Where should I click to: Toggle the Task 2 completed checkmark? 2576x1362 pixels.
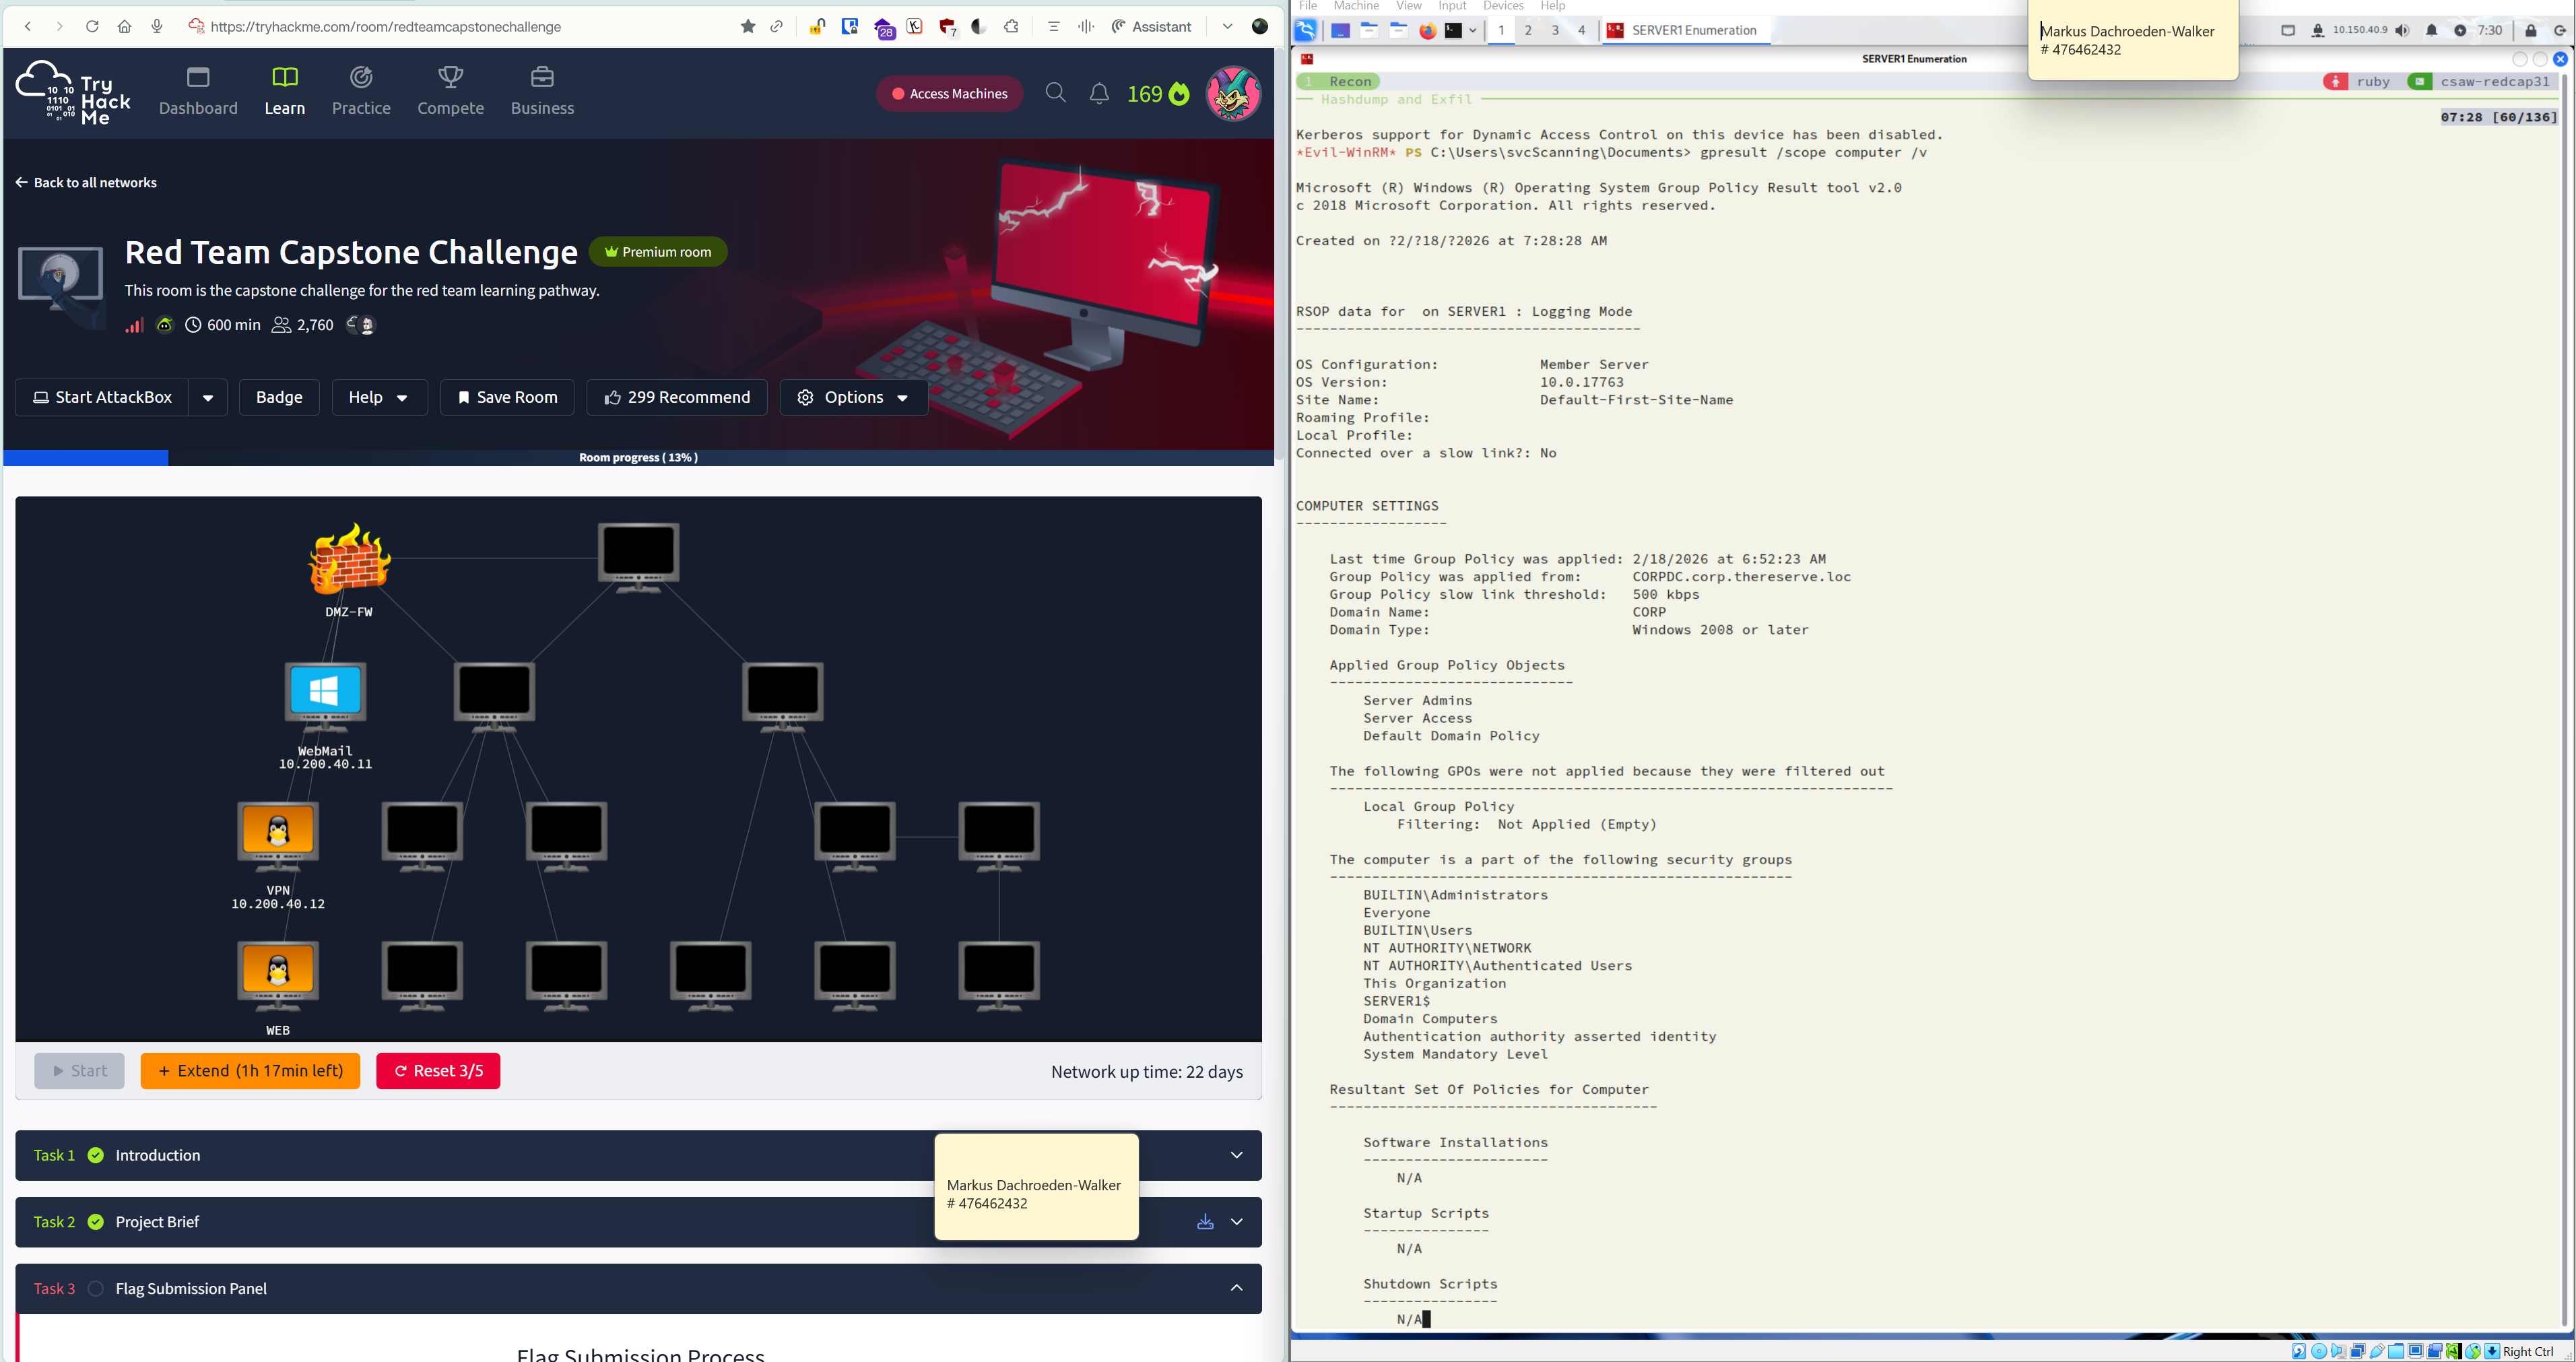coord(96,1222)
